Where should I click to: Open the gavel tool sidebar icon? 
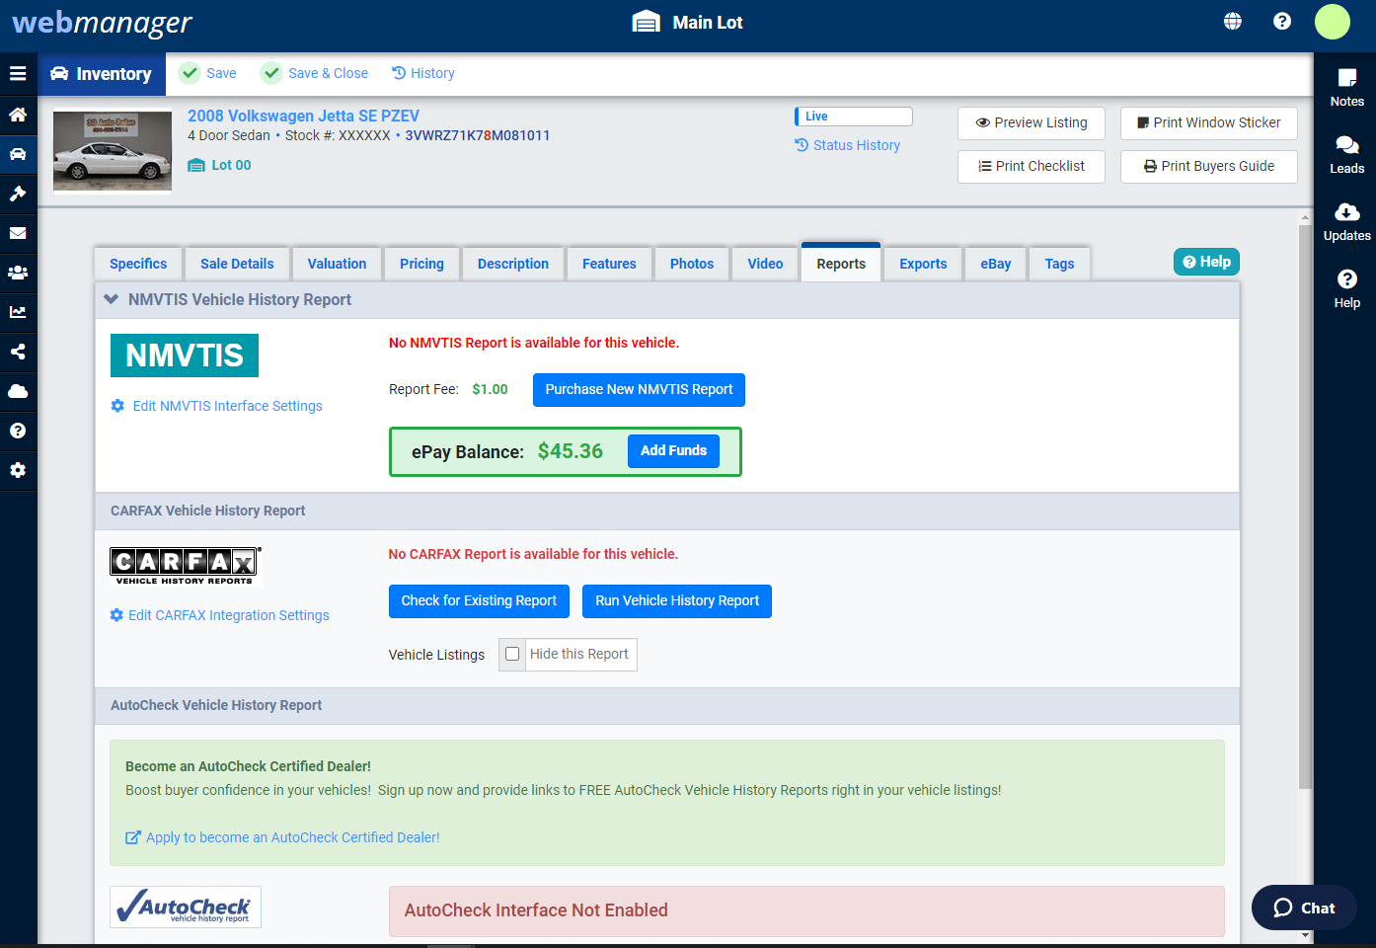coord(18,194)
